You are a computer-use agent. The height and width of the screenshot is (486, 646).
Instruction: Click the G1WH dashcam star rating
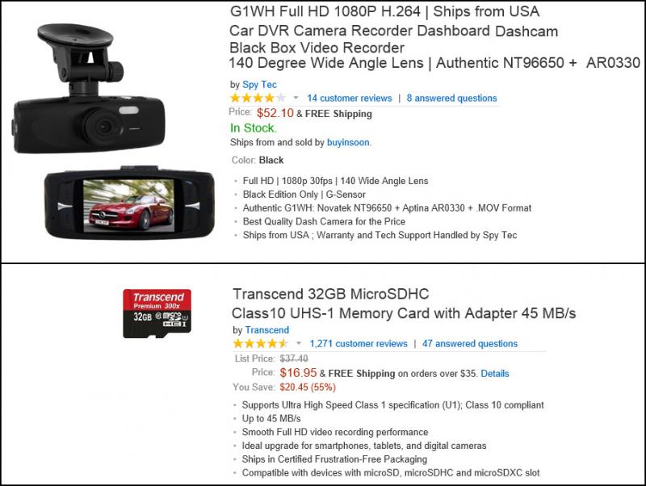tap(258, 98)
